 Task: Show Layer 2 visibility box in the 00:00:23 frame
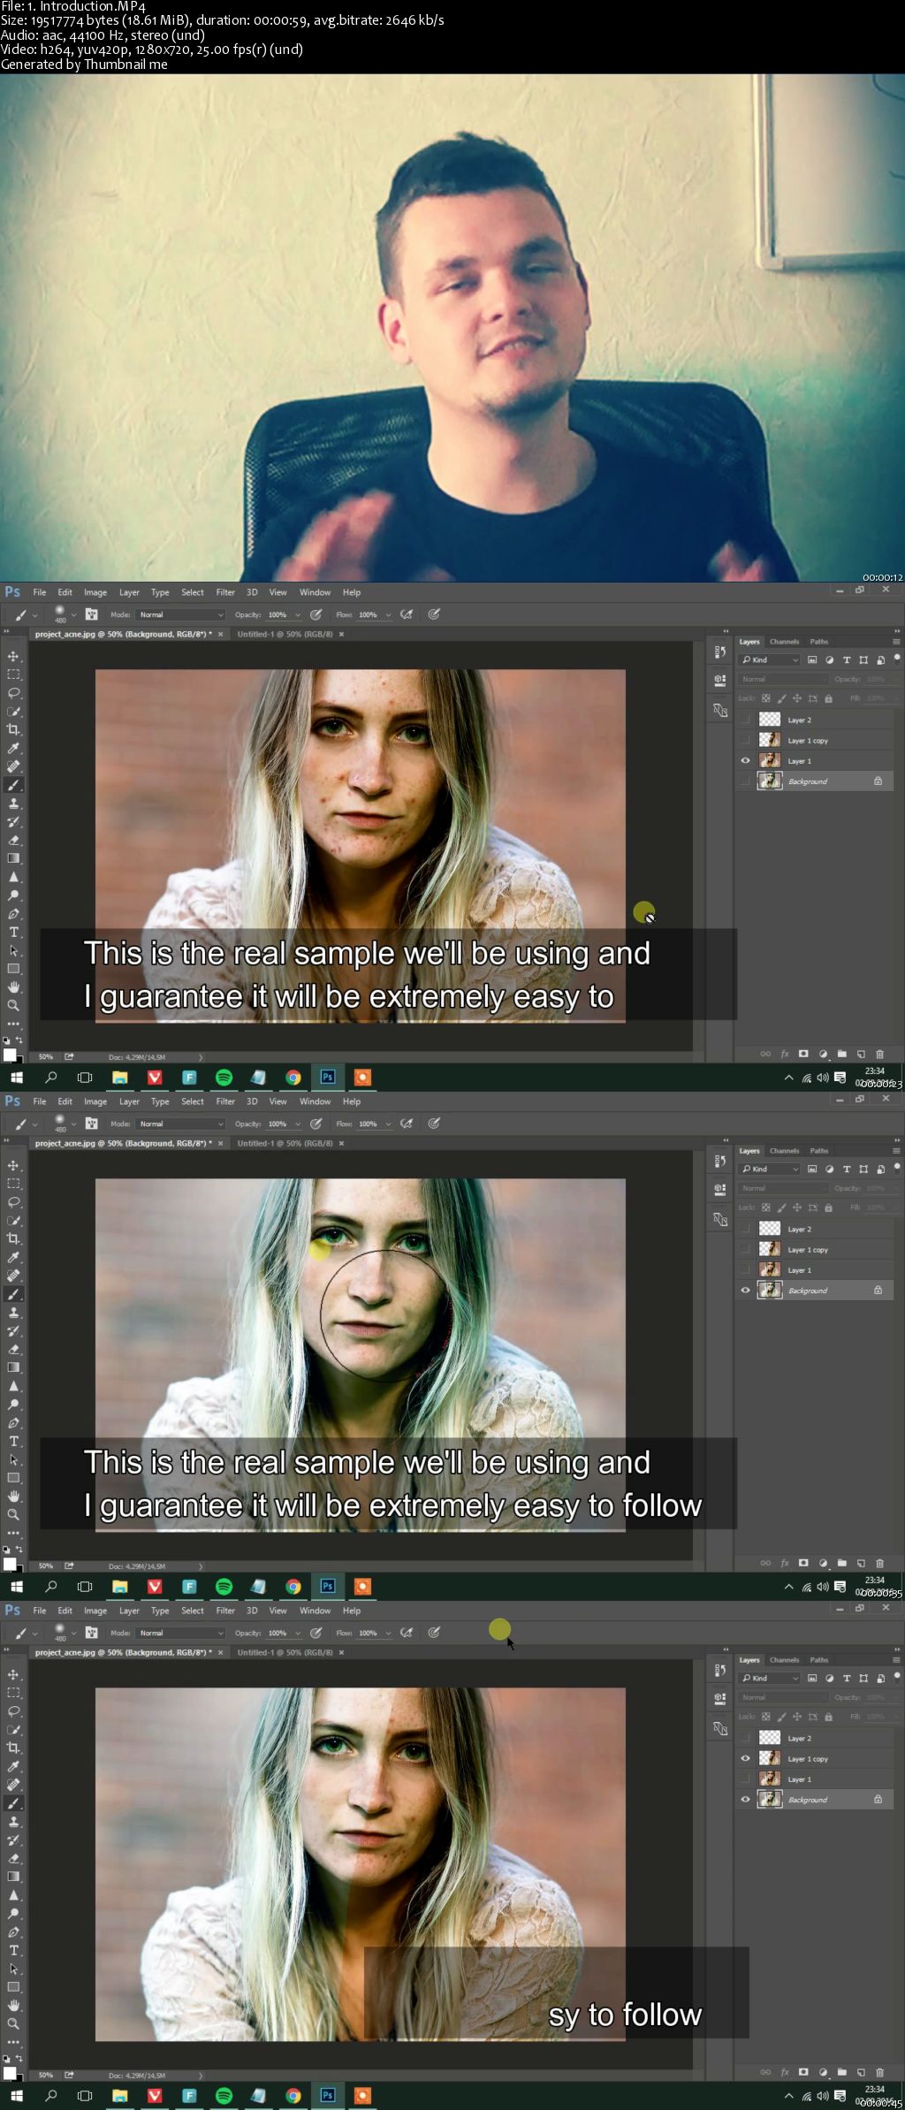tap(745, 720)
